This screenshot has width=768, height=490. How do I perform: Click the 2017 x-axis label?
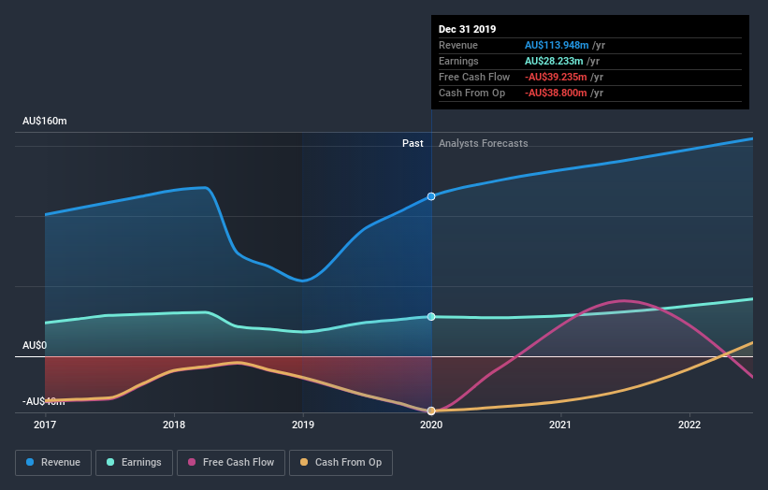click(45, 425)
